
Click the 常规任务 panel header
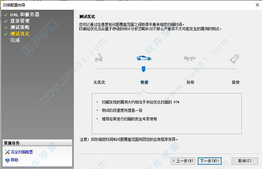point(38,143)
